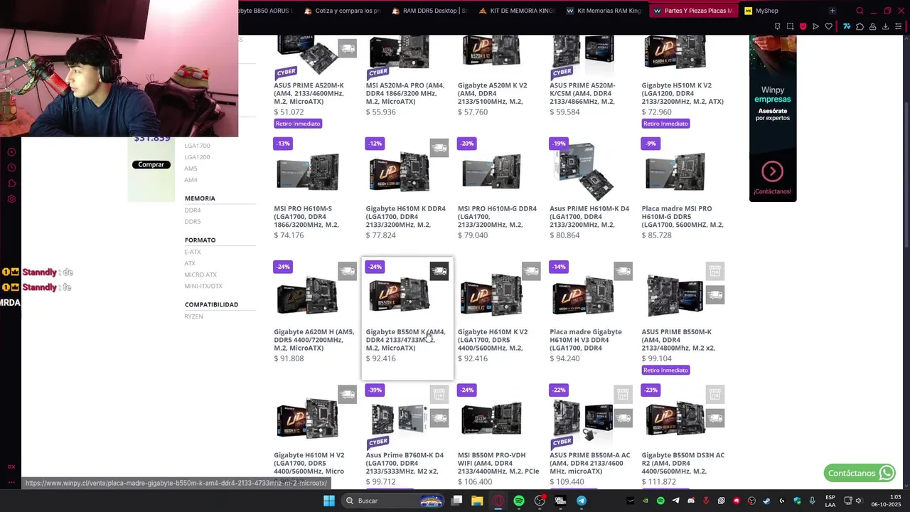Click the settings gear icon in Opera sidebar
The image size is (910, 512).
tap(11, 199)
